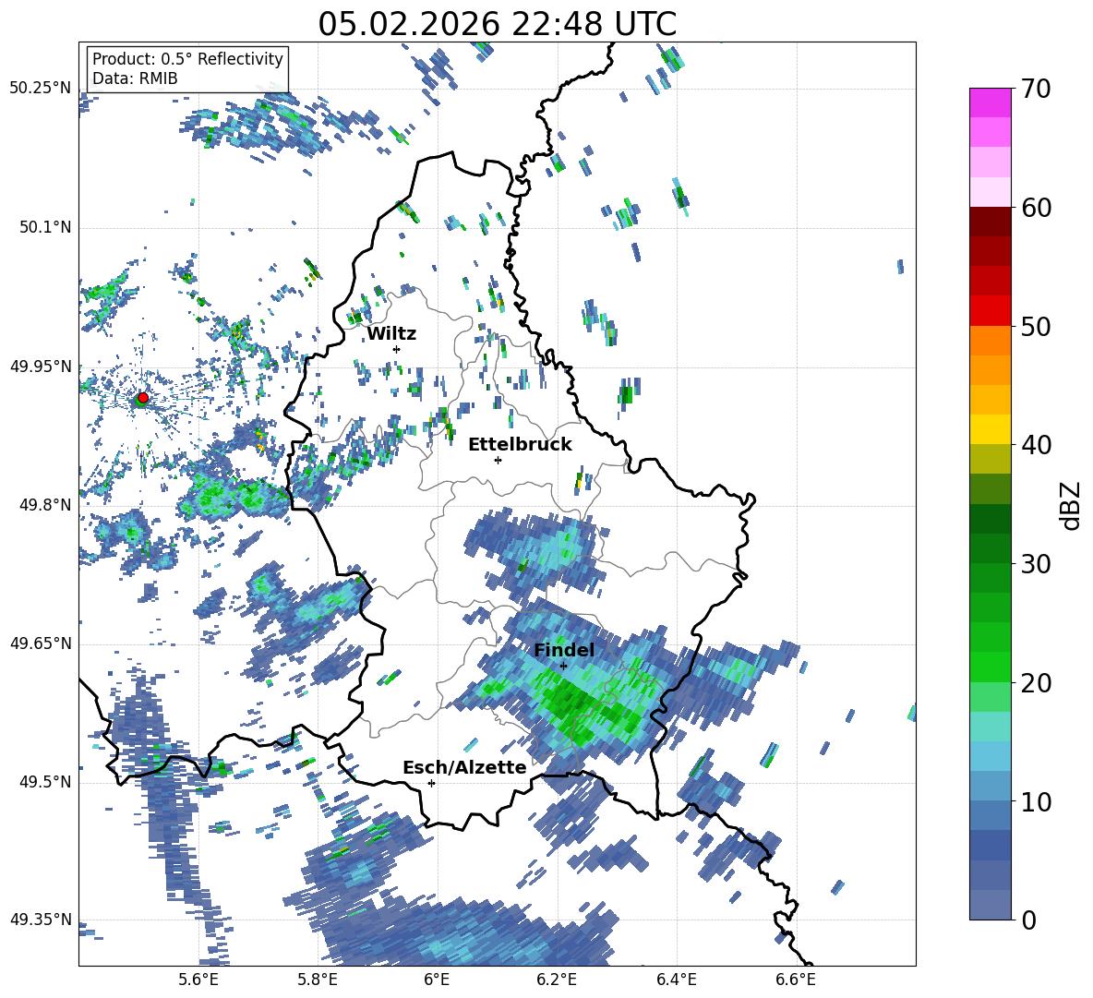Click the 49.95°N latitude label
Viewport: 1093px width, 998px height.
pyautogui.click(x=41, y=367)
